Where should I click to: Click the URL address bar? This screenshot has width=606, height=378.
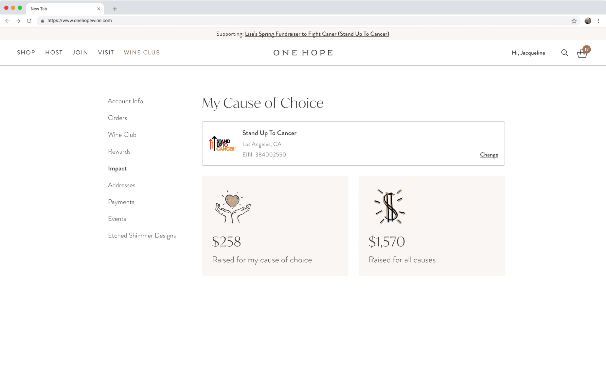(294, 21)
